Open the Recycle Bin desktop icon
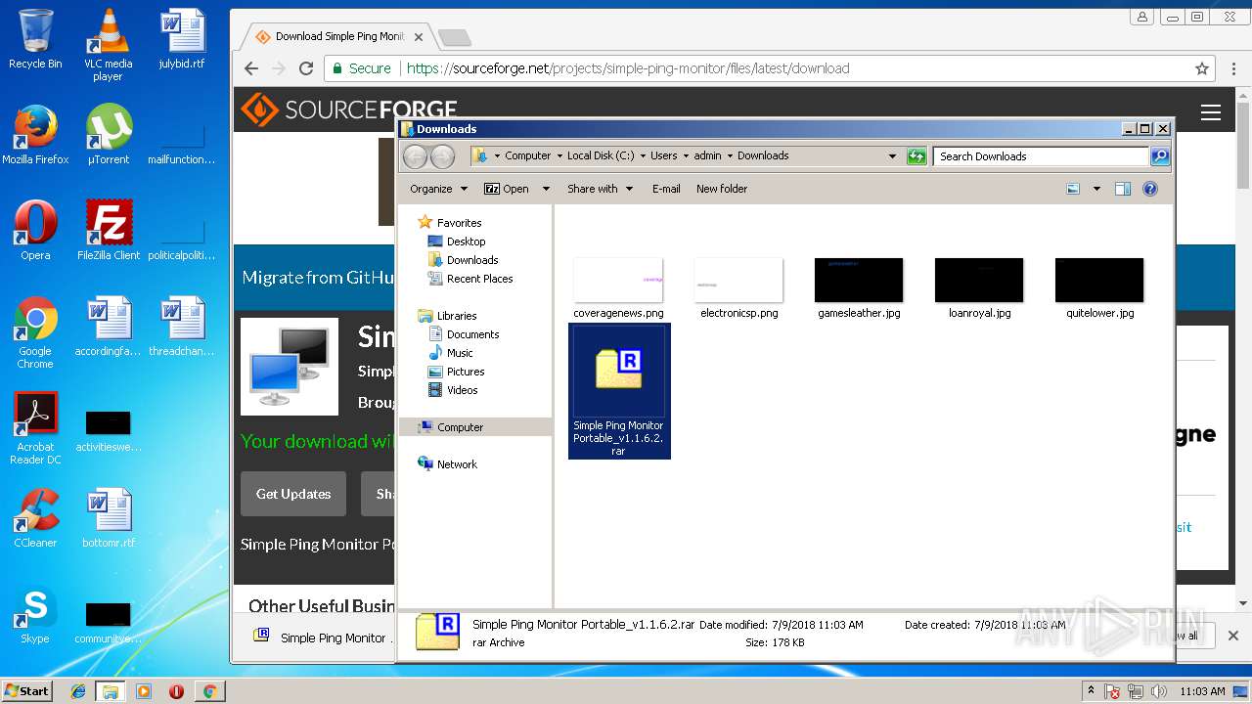The image size is (1252, 704). (x=35, y=39)
